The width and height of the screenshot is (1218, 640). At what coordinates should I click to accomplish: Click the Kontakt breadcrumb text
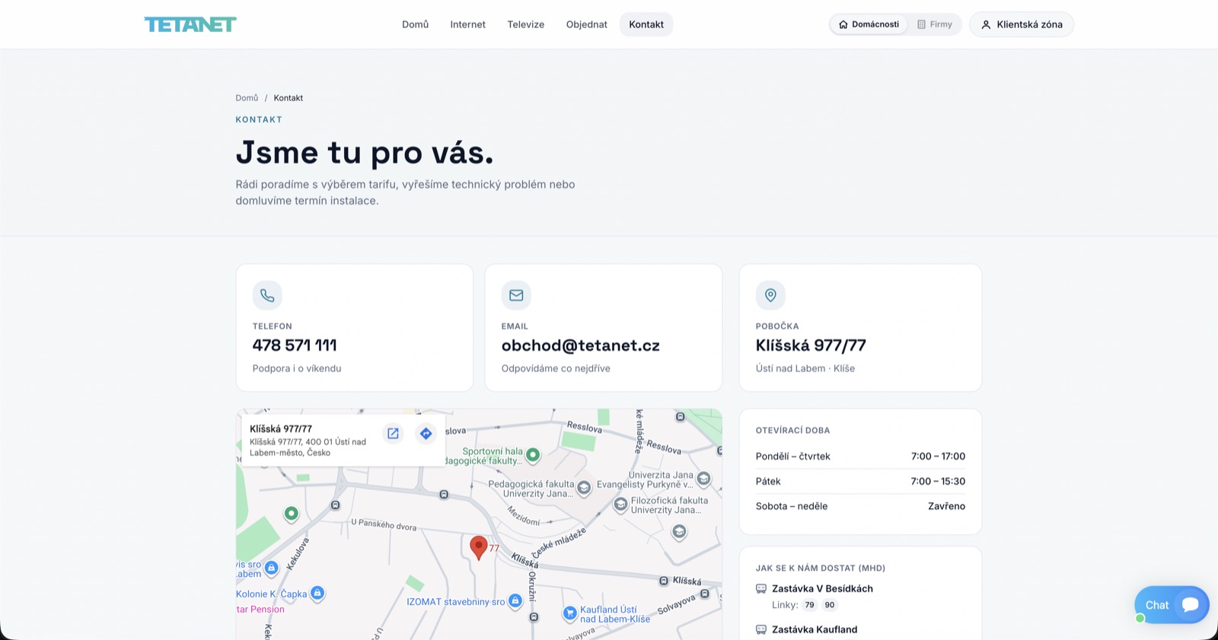tap(289, 98)
